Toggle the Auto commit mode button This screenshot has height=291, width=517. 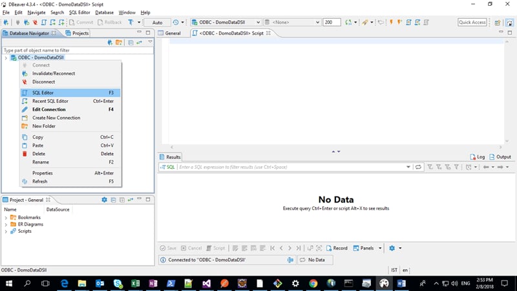point(157,22)
